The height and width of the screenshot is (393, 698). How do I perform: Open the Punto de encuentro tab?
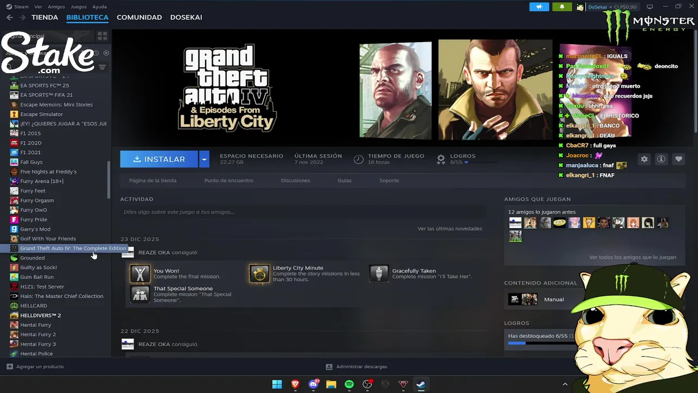[228, 181]
